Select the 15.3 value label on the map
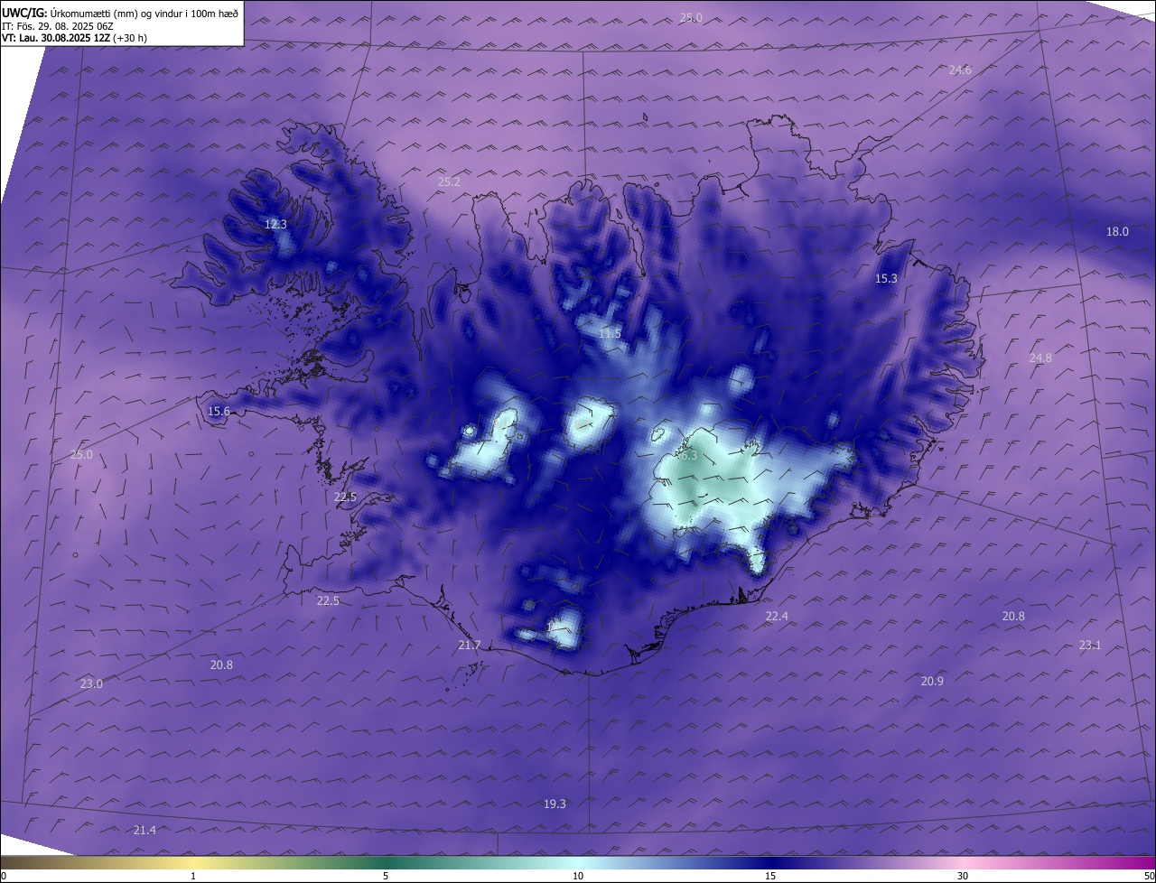 coord(887,278)
